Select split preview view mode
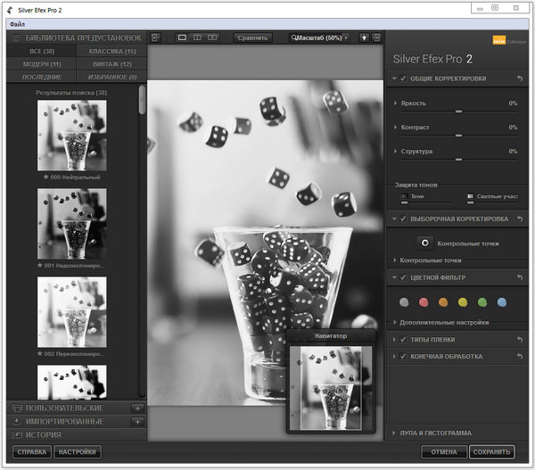This screenshot has width=535, height=470. tap(197, 37)
